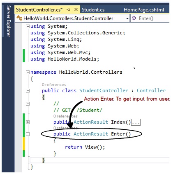
Task: Open the Enter() member dropdown
Action: coord(150,18)
